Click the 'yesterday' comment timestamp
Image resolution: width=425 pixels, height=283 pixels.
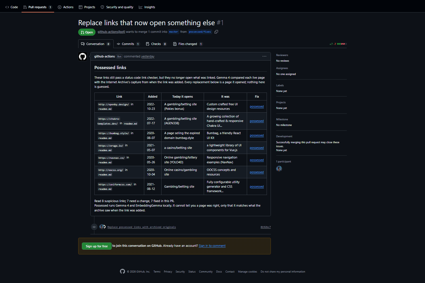[148, 56]
